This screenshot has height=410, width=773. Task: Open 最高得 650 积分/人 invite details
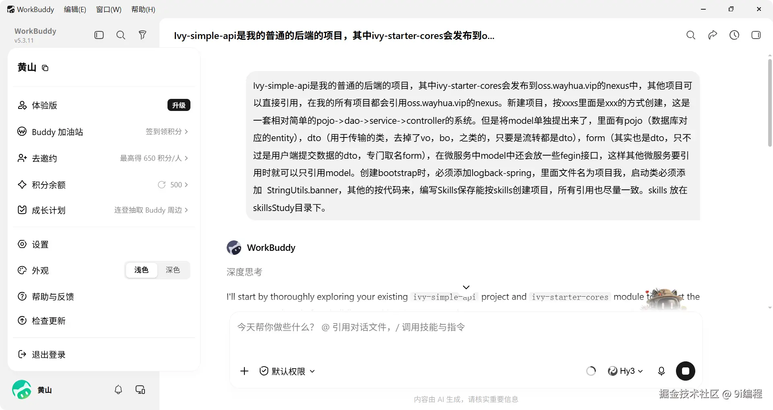click(154, 158)
